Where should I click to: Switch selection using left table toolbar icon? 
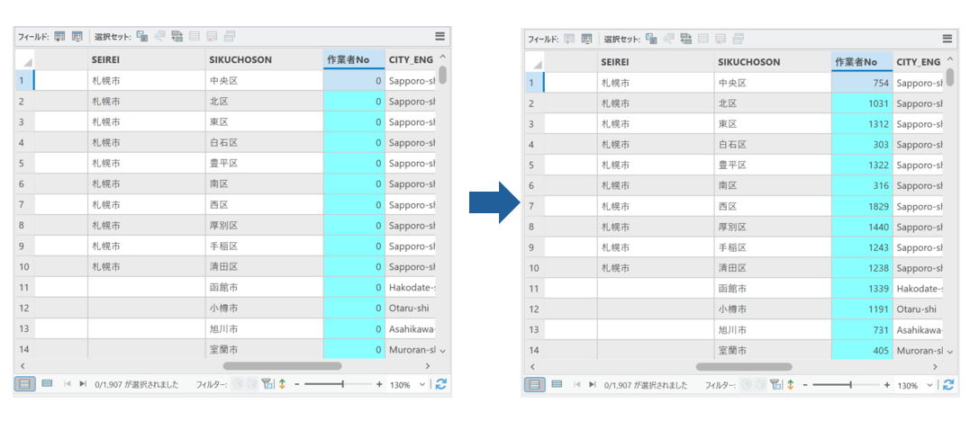(x=177, y=37)
